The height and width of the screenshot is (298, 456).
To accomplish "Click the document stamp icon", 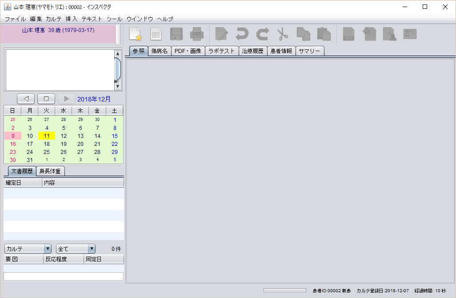I will [x=389, y=34].
